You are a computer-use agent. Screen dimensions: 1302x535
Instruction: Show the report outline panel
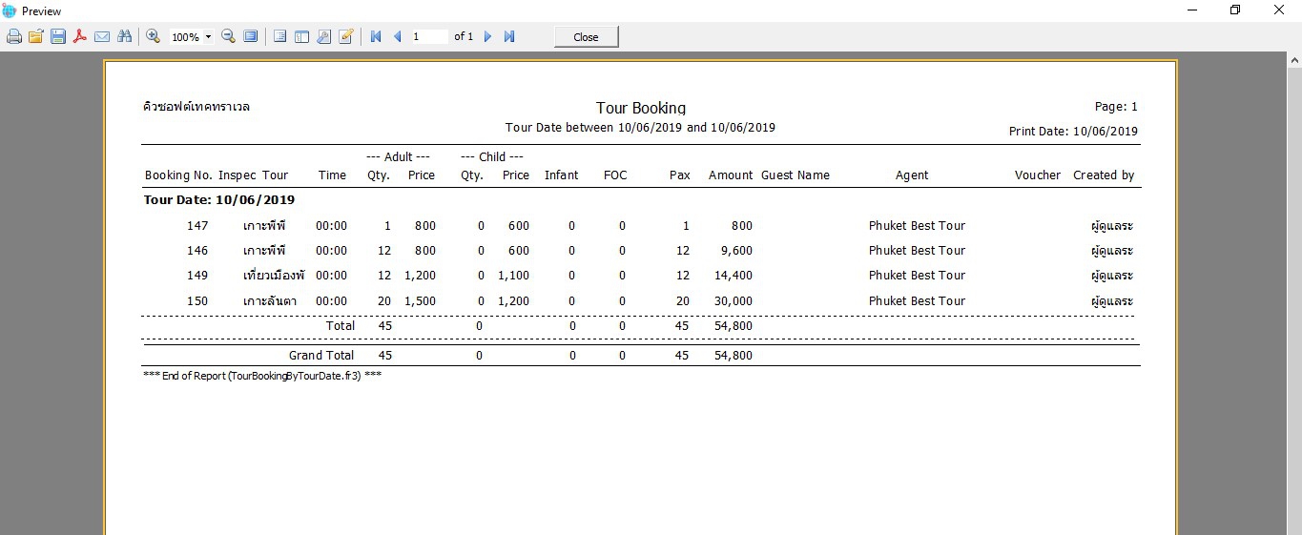pos(279,36)
